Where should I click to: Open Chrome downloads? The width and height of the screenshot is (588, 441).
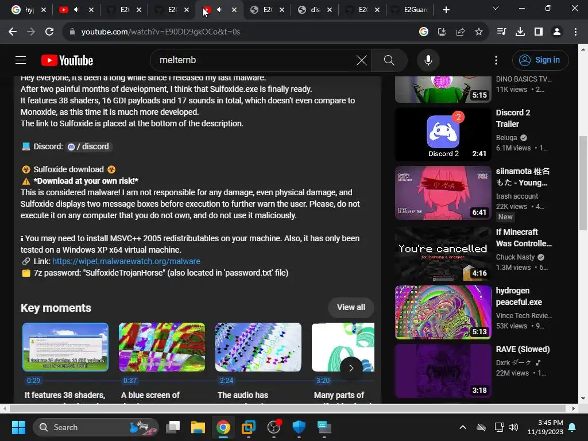click(x=520, y=32)
